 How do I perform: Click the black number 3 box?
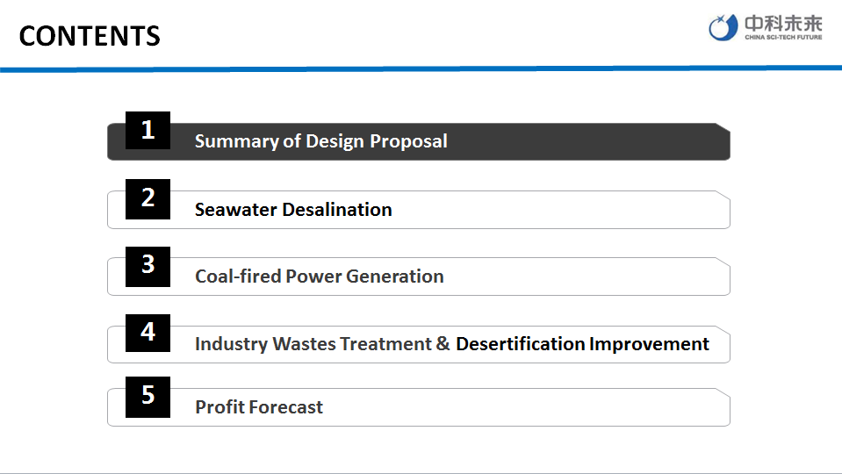(148, 265)
